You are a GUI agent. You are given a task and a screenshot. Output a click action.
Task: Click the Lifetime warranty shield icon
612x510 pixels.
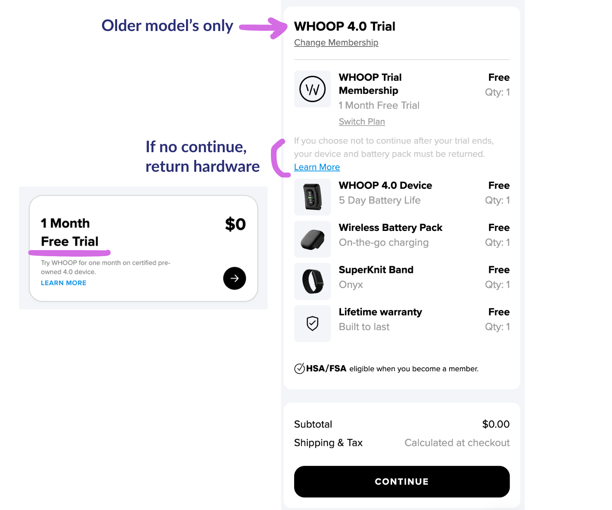tap(313, 324)
